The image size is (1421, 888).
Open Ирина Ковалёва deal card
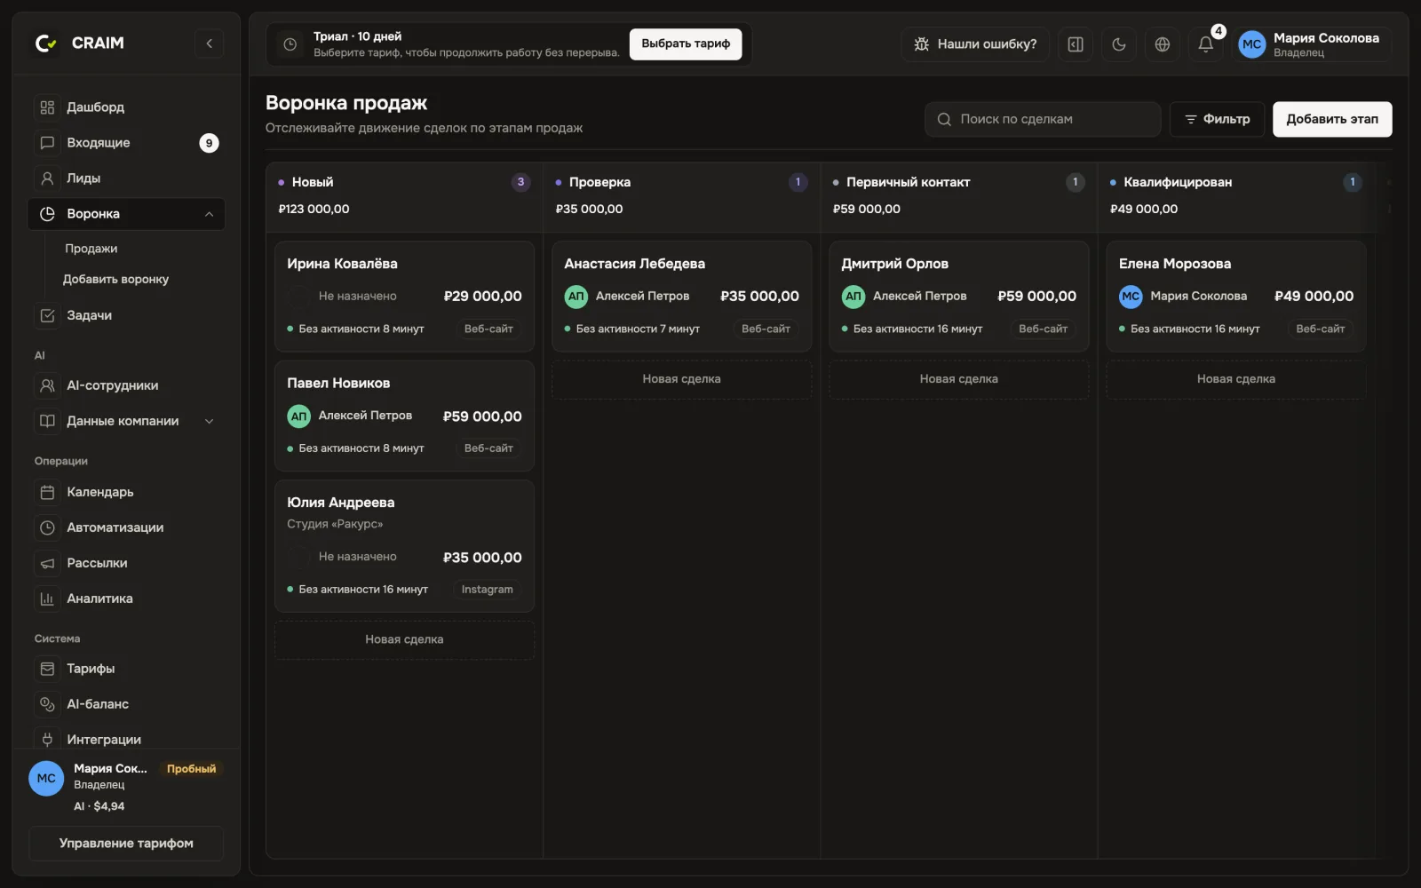404,297
